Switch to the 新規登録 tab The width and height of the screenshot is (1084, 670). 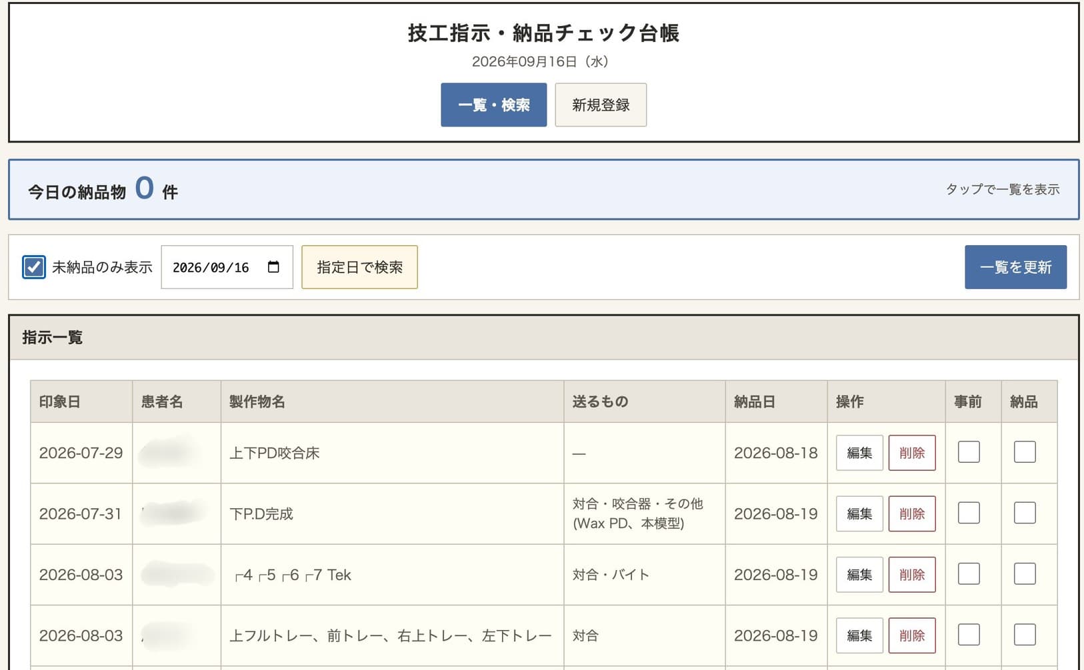[601, 105]
